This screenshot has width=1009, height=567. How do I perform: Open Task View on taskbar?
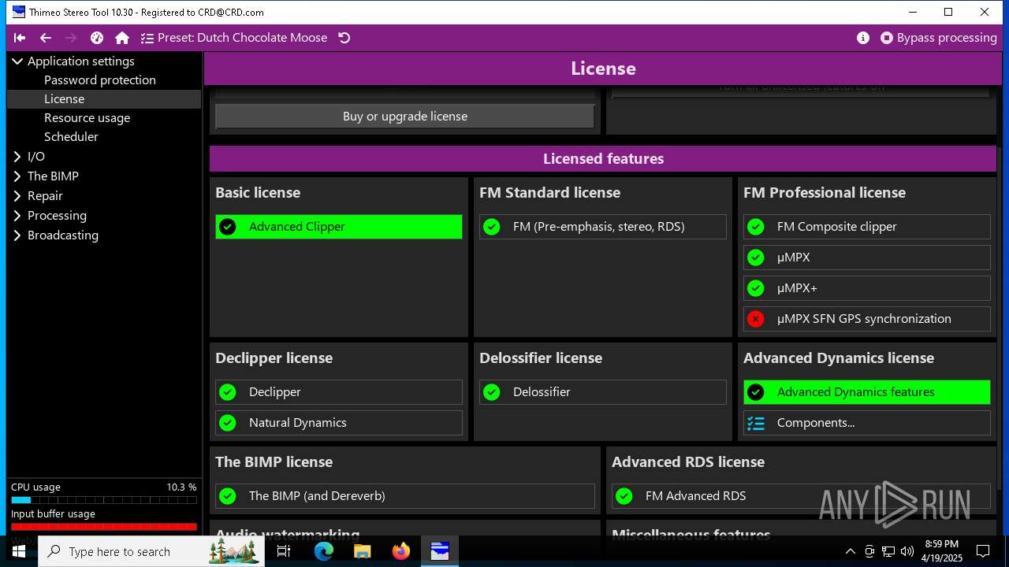284,551
